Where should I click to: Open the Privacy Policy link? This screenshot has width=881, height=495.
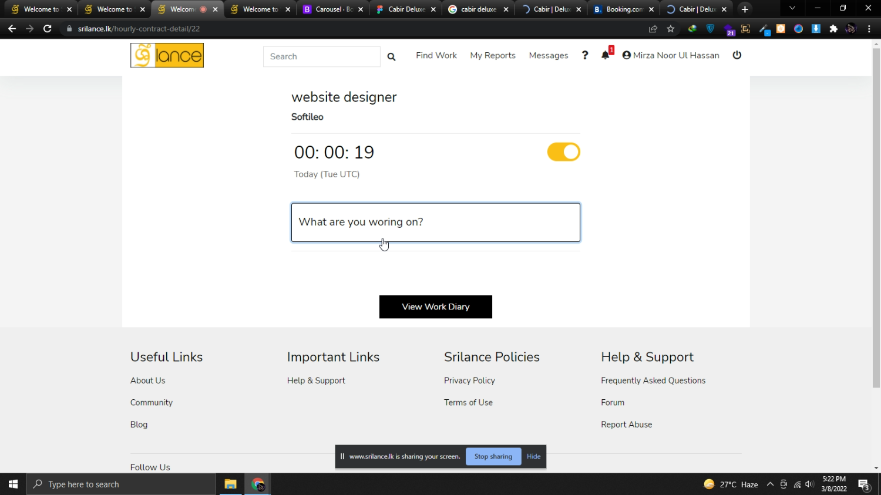[x=469, y=380]
